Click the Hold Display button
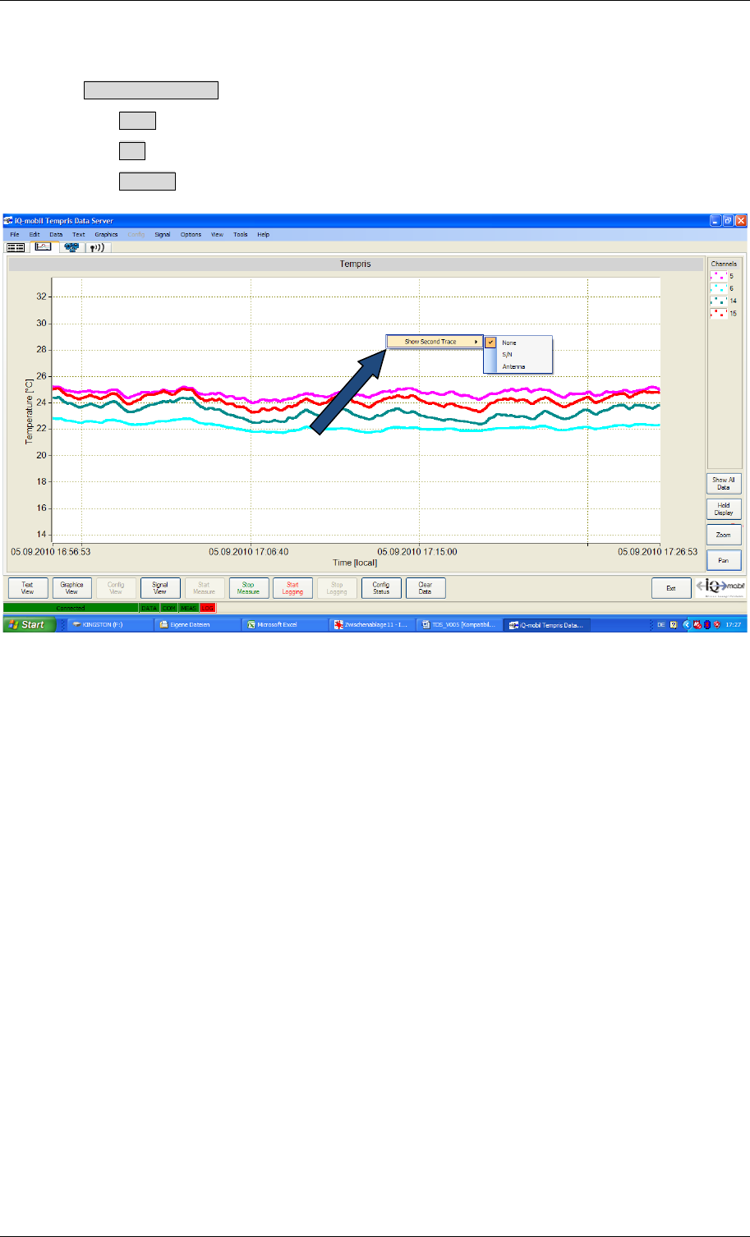 point(724,509)
